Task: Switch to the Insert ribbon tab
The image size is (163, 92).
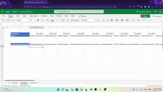Action: pyautogui.click(x=18, y=16)
